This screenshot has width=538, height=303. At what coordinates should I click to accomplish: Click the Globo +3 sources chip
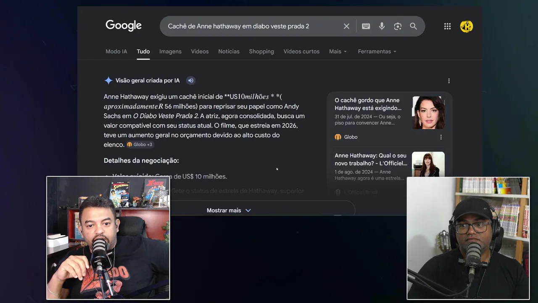[140, 145]
